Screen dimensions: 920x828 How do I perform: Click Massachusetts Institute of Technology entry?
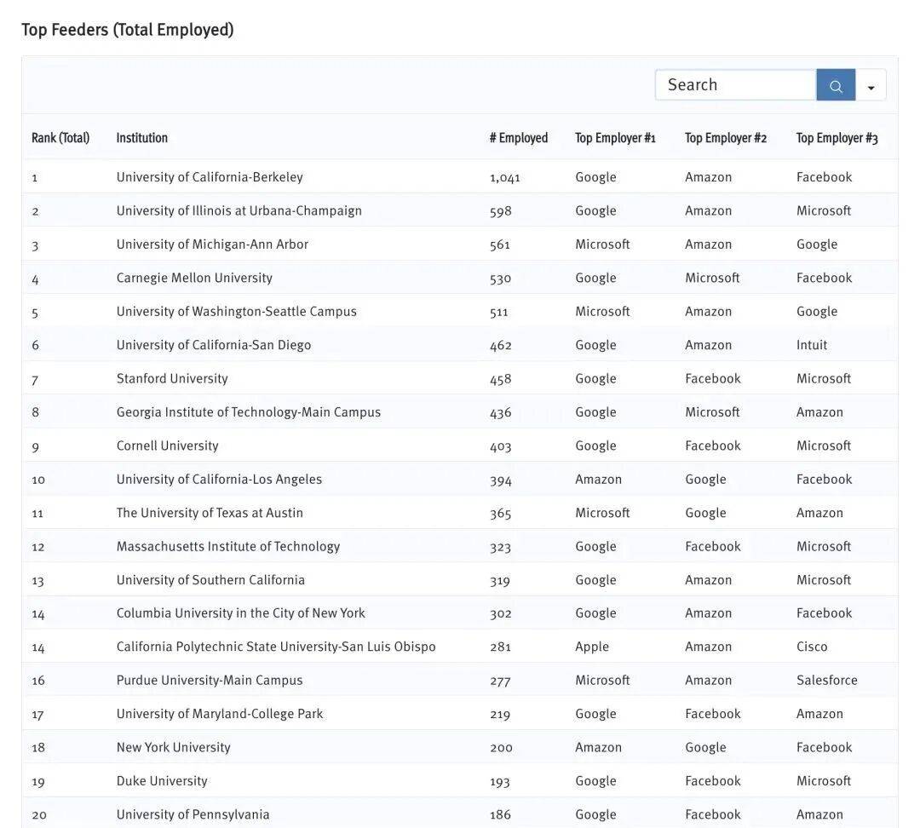pyautogui.click(x=228, y=546)
